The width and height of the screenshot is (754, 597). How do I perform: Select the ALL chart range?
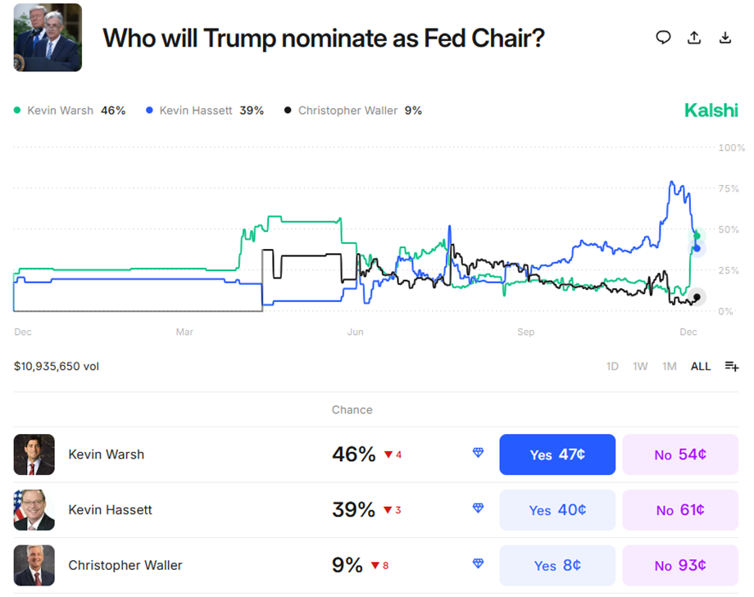[701, 366]
